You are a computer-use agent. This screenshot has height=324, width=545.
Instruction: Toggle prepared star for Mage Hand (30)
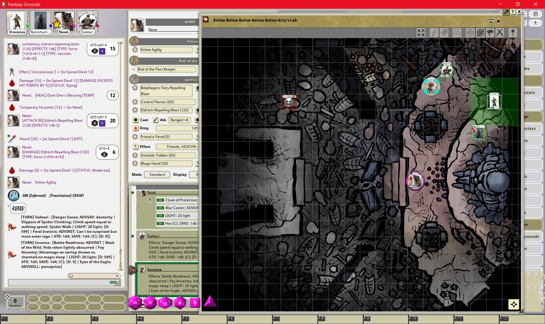point(135,163)
